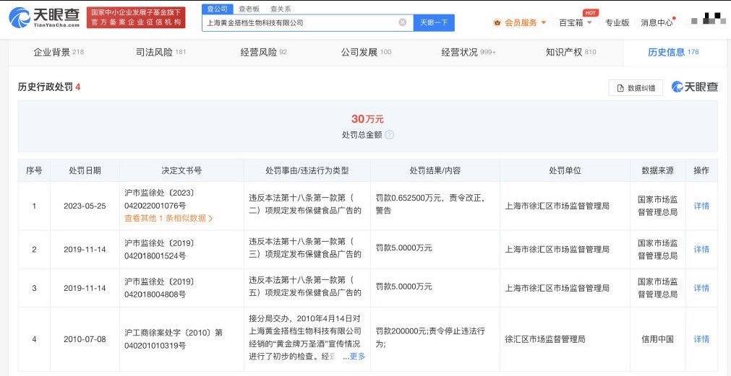The height and width of the screenshot is (376, 731).
Task: Open the 公司发展 tab
Action: (366, 53)
